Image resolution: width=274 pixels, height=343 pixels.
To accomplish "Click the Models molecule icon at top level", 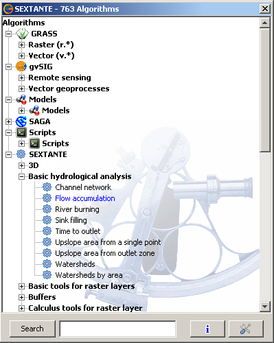I will [x=21, y=99].
